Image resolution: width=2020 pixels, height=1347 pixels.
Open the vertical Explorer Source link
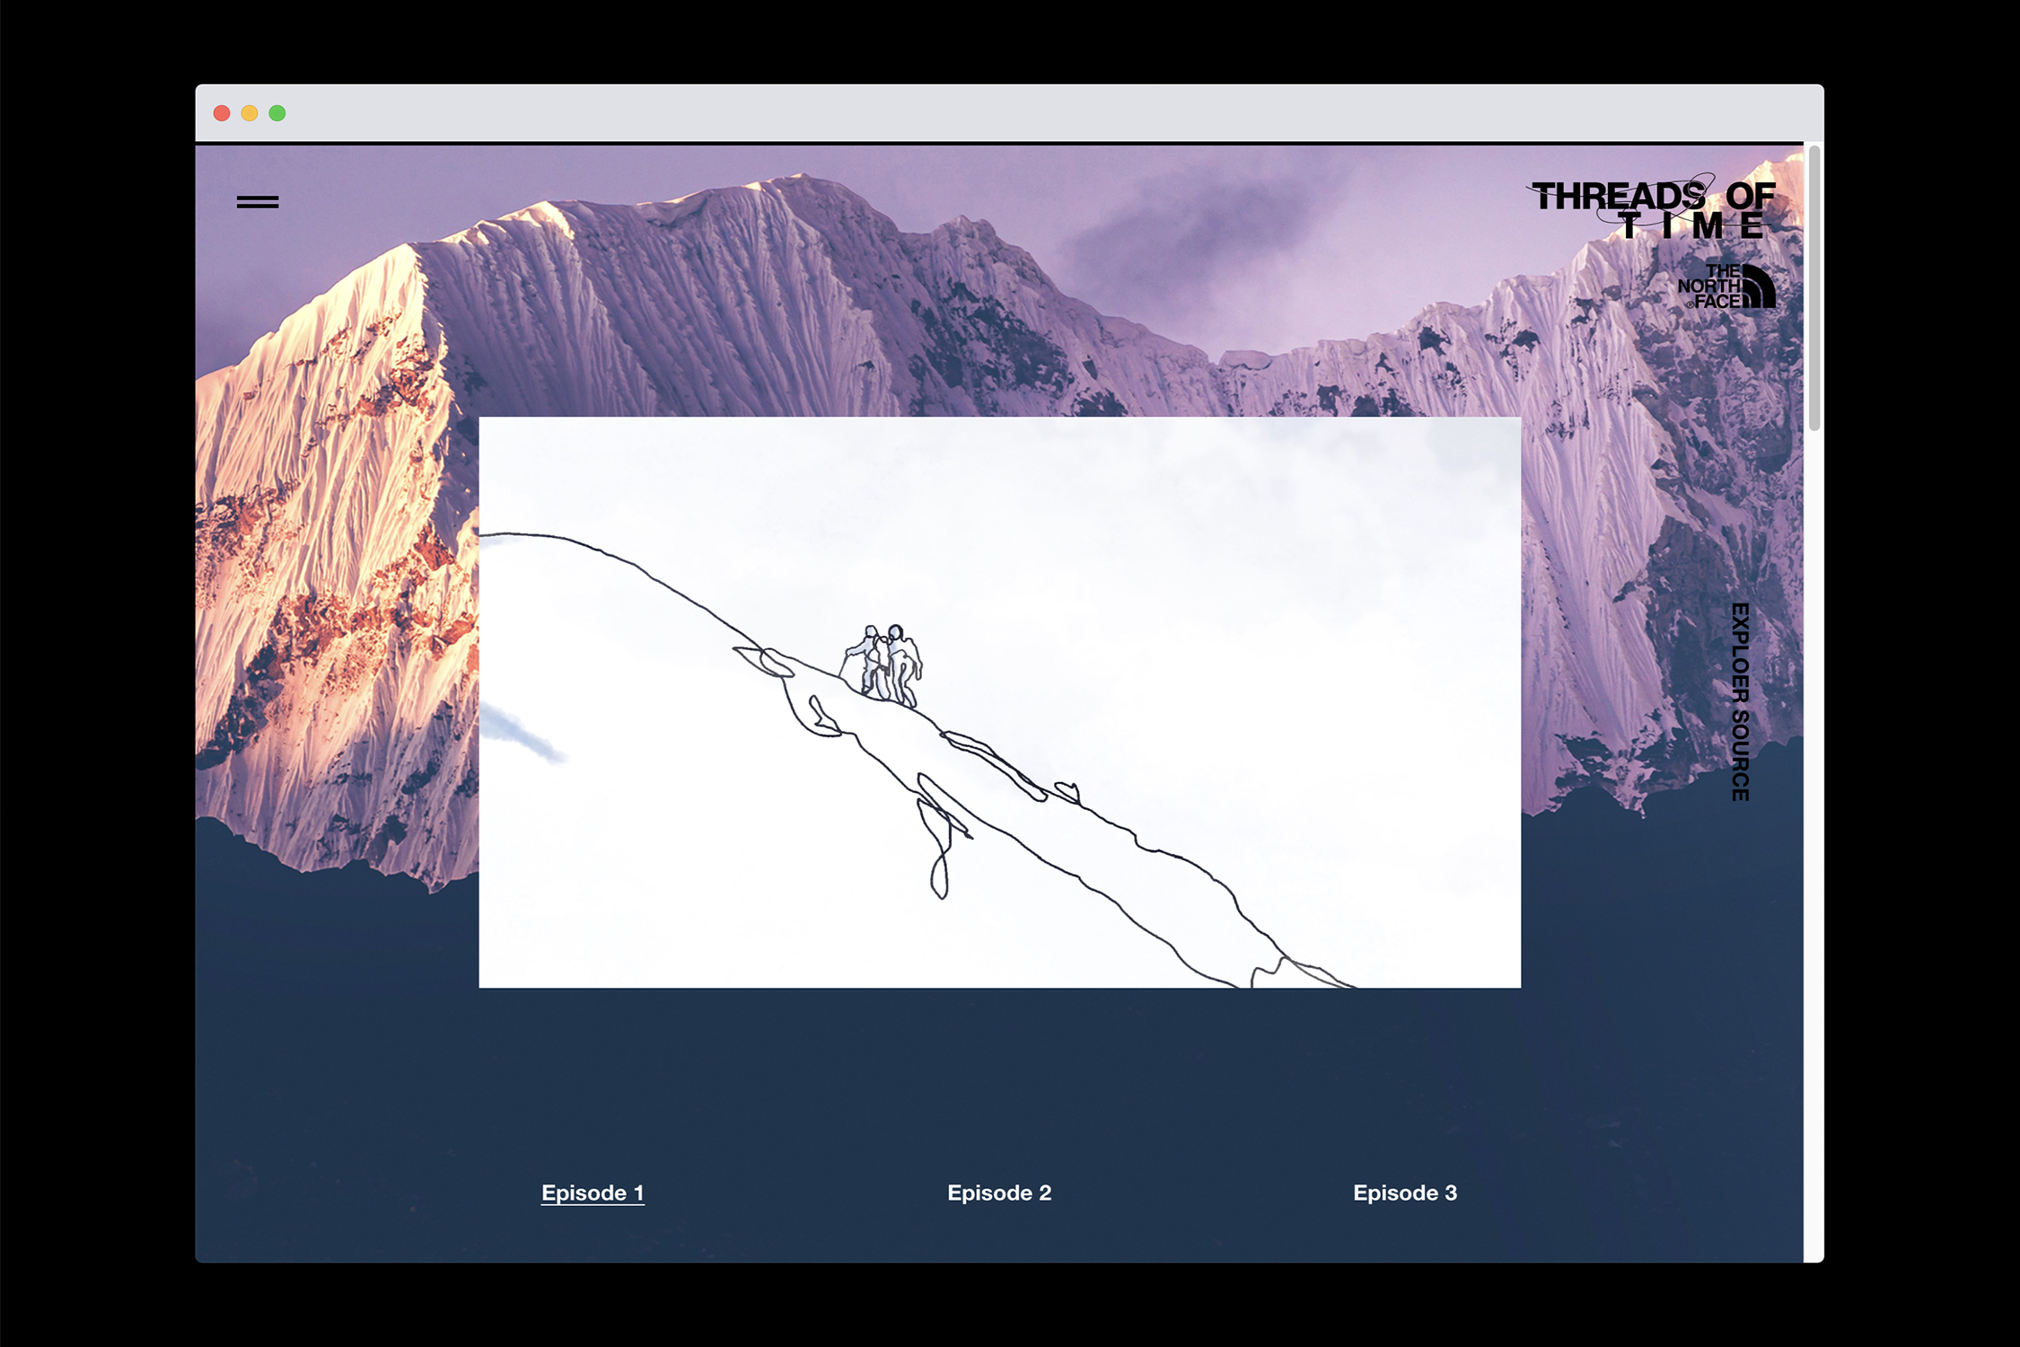pos(1740,702)
